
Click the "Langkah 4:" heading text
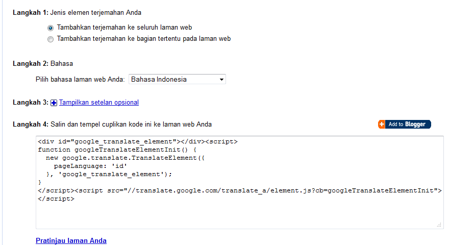click(31, 124)
